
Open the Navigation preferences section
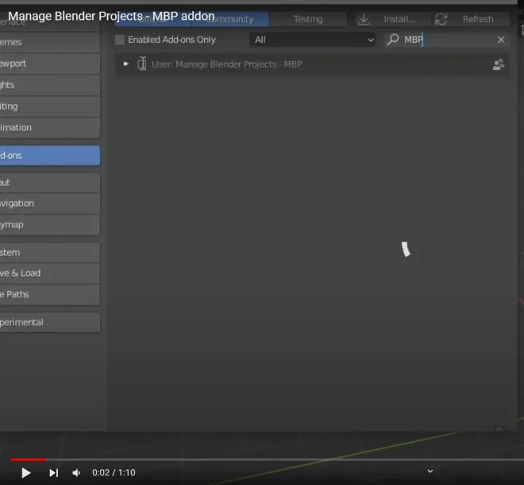[x=50, y=204]
